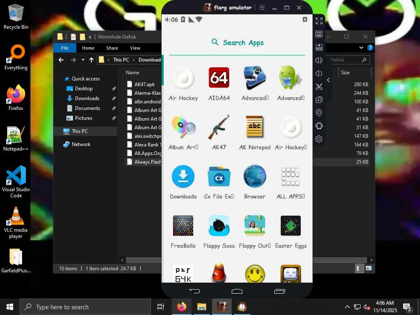Expand the ribbon with the chevron near help
This screenshot has height=315, width=420.
[x=361, y=48]
